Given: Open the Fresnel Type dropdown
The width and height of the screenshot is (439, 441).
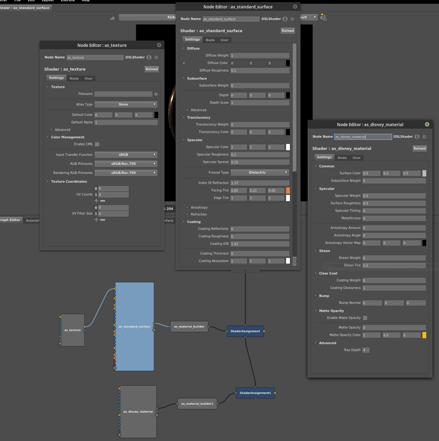Looking at the screenshot, I should tap(260, 172).
